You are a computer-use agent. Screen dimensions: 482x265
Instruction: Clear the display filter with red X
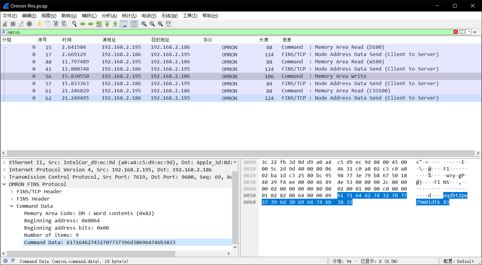pyautogui.click(x=456, y=32)
